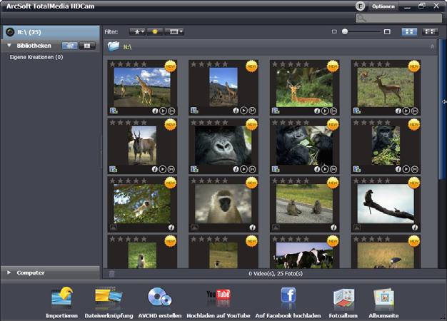
Task: Open the Optionen menu
Action: click(383, 6)
